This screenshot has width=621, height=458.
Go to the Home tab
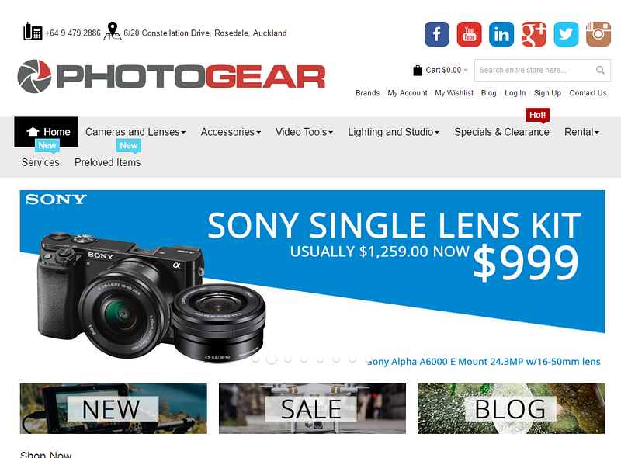tap(46, 132)
